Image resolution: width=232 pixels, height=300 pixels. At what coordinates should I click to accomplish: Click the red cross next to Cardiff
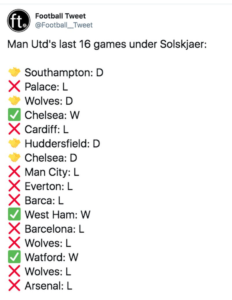pyautogui.click(x=14, y=129)
